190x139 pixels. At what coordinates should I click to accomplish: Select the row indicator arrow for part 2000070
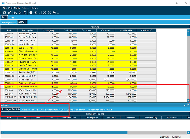coord(2,34)
